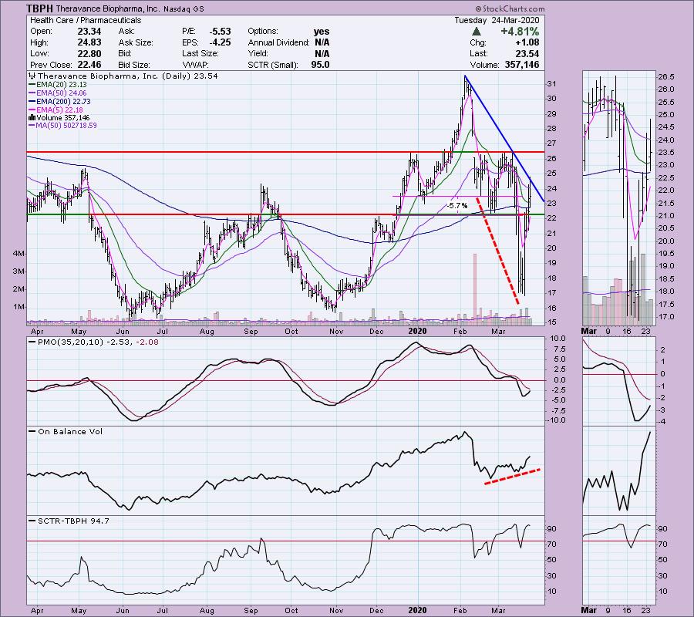This screenshot has width=694, height=617.
Task: Click the 'On Balance Vol' panel label
Action: 70,432
